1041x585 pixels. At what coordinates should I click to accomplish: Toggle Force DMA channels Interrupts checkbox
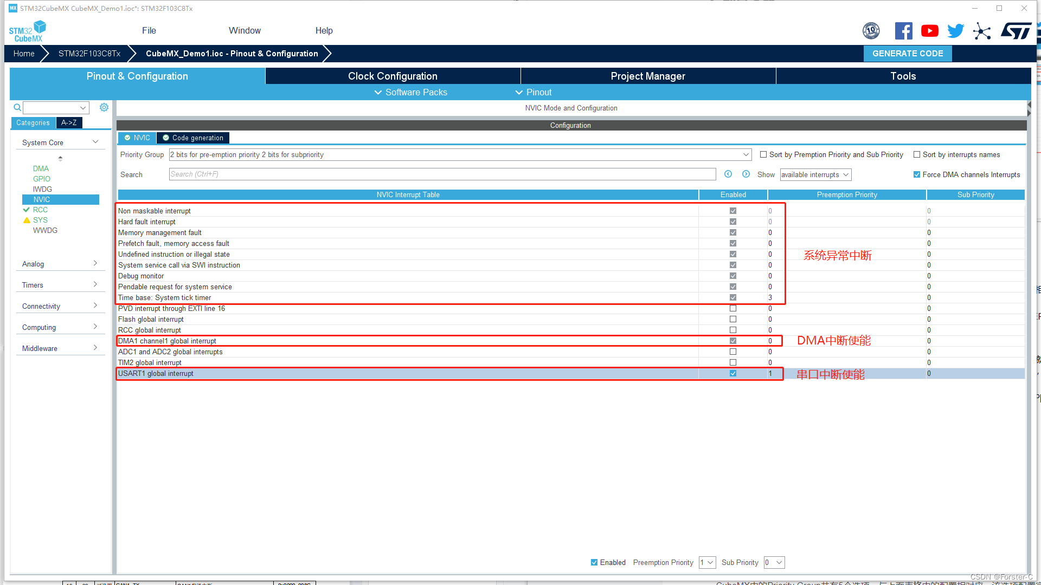917,174
